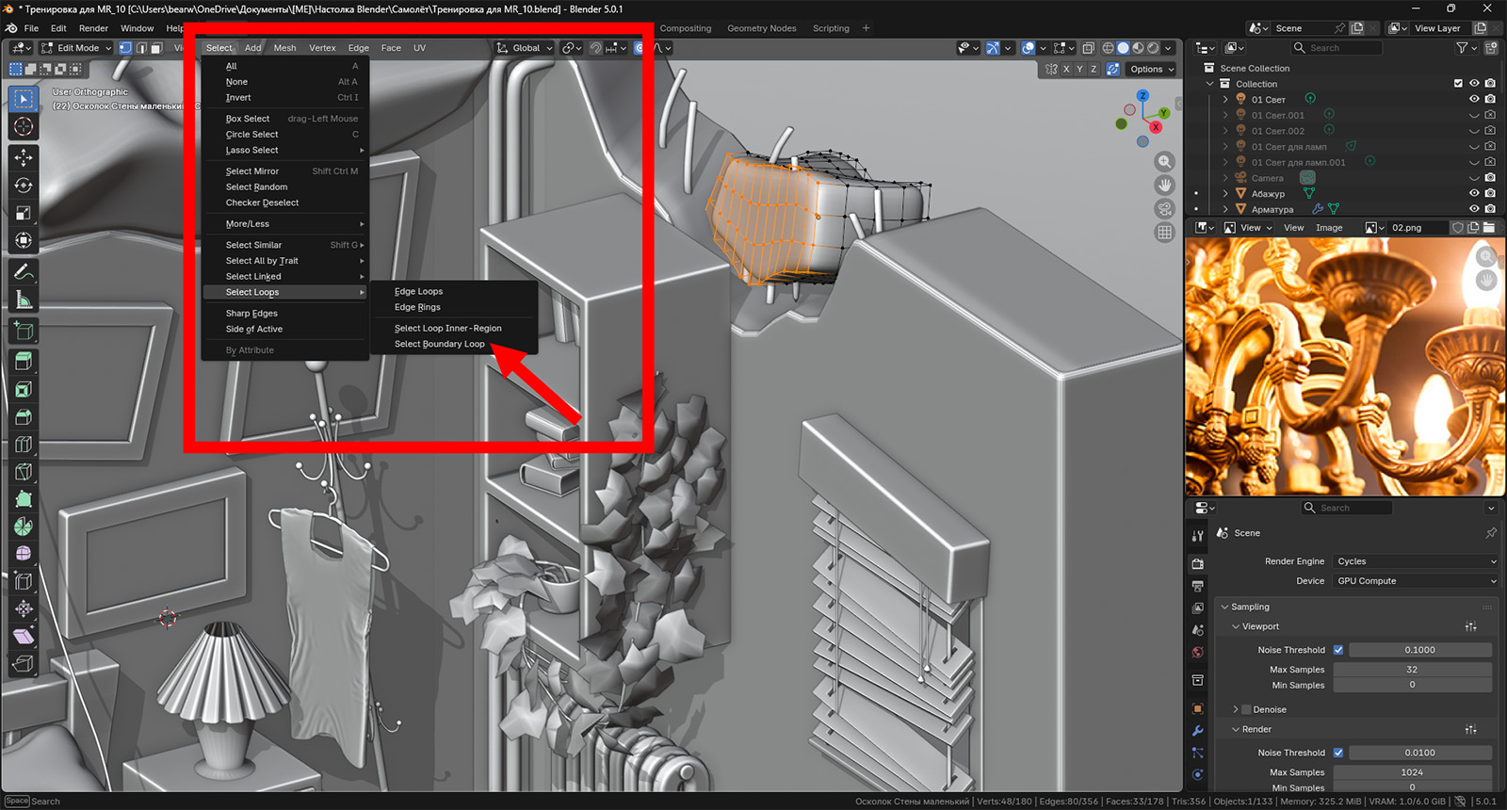Select the Loop Cut tool
1507x810 pixels.
click(24, 444)
